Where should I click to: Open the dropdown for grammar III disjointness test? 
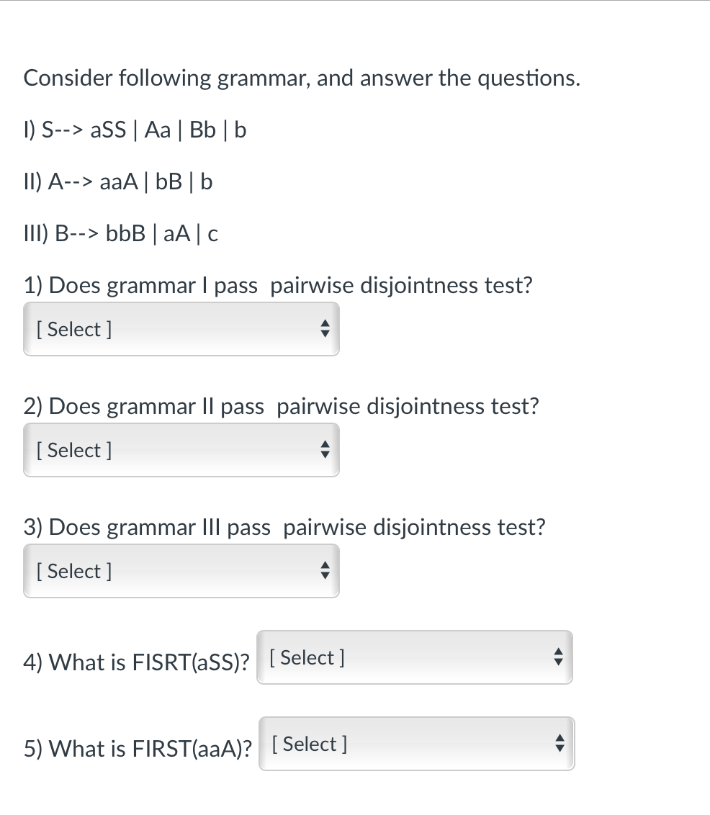180,571
